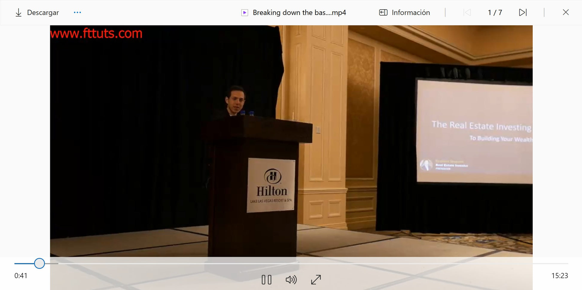Screen dimensions: 582x290
Task: Click the speaker's face in the video
Action: click(x=236, y=100)
